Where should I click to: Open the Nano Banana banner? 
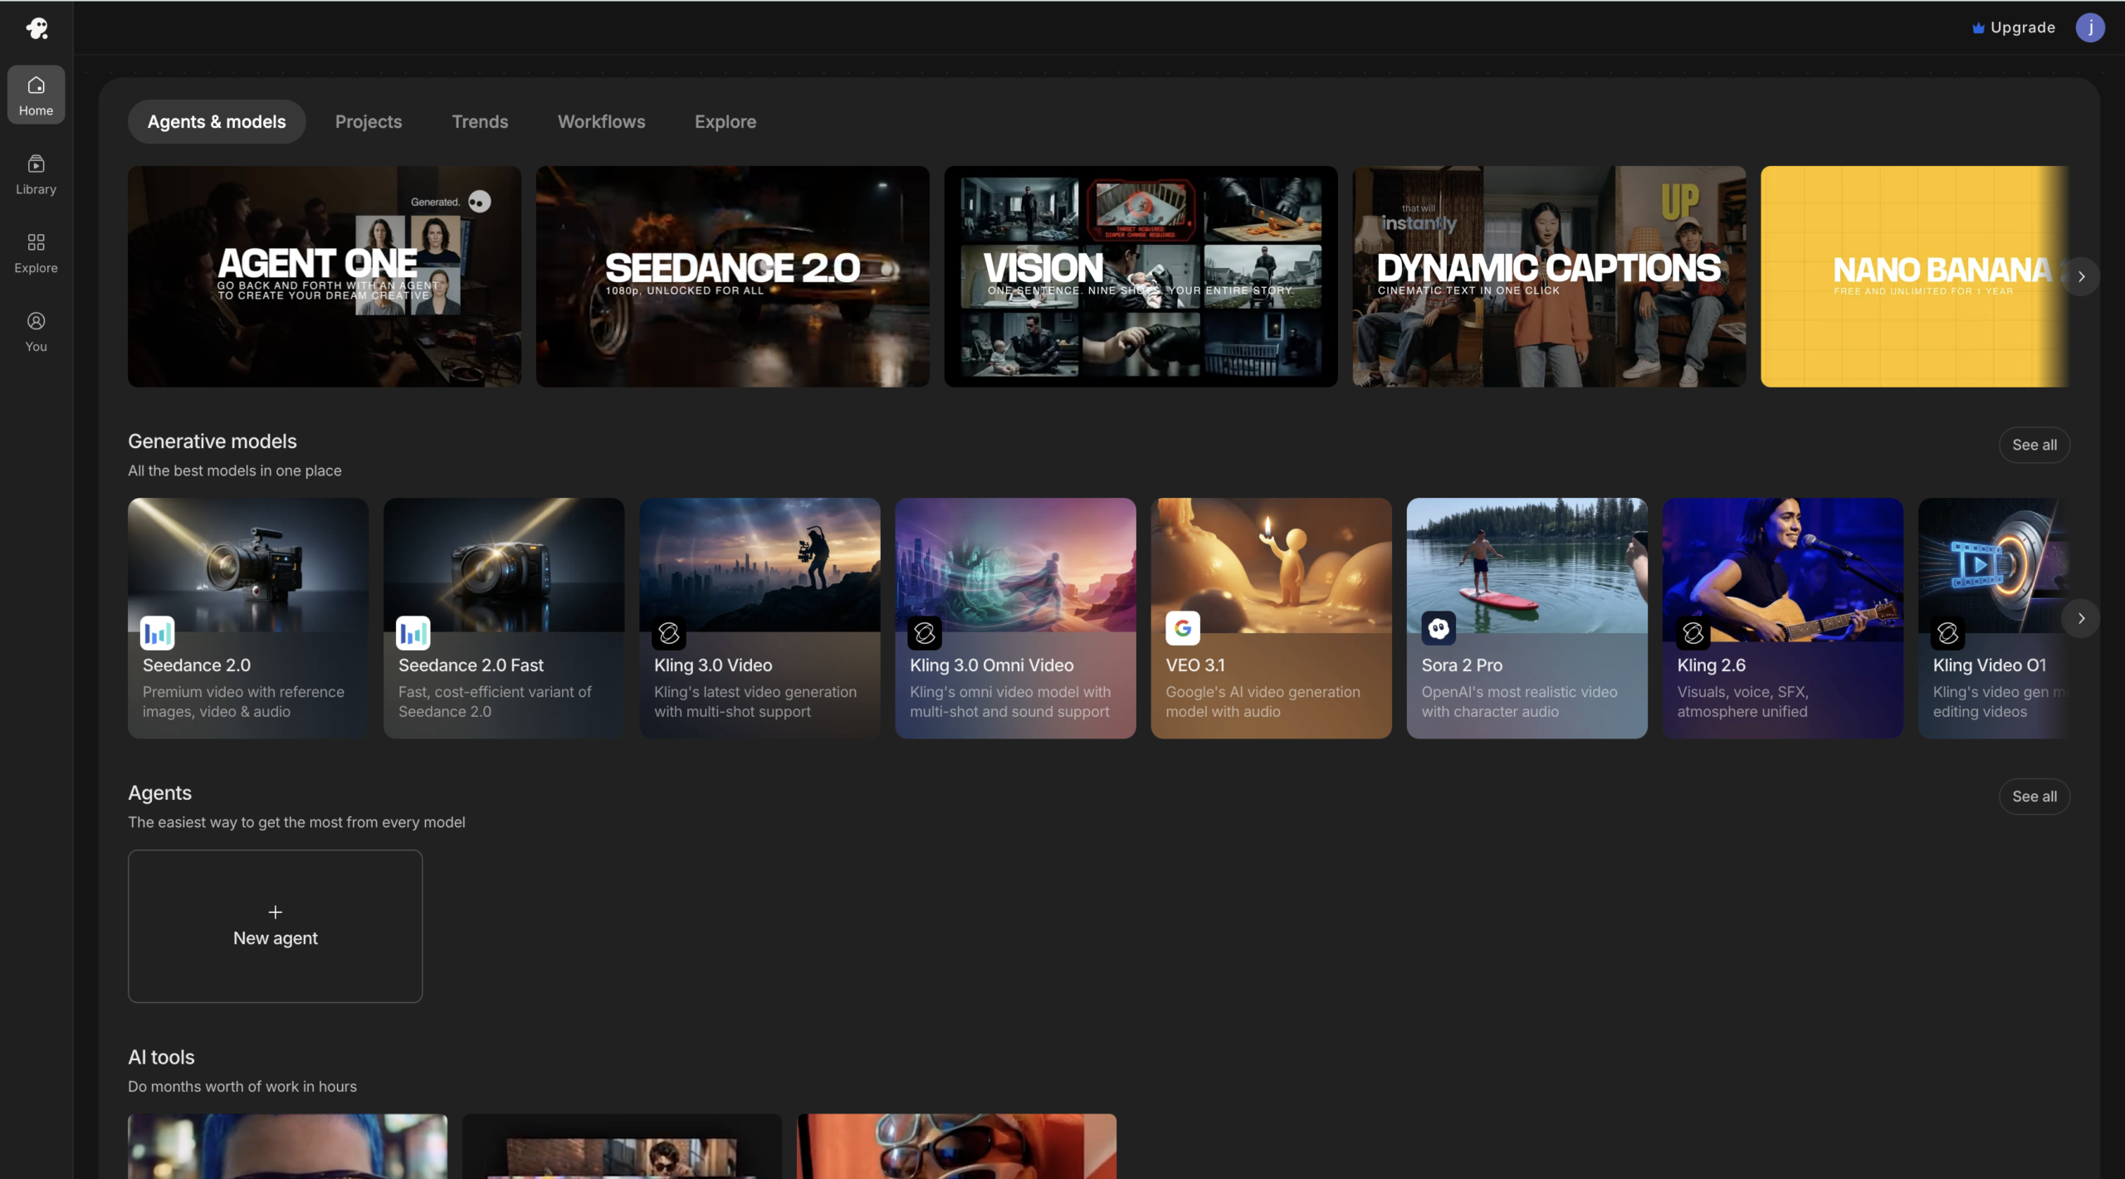1915,276
